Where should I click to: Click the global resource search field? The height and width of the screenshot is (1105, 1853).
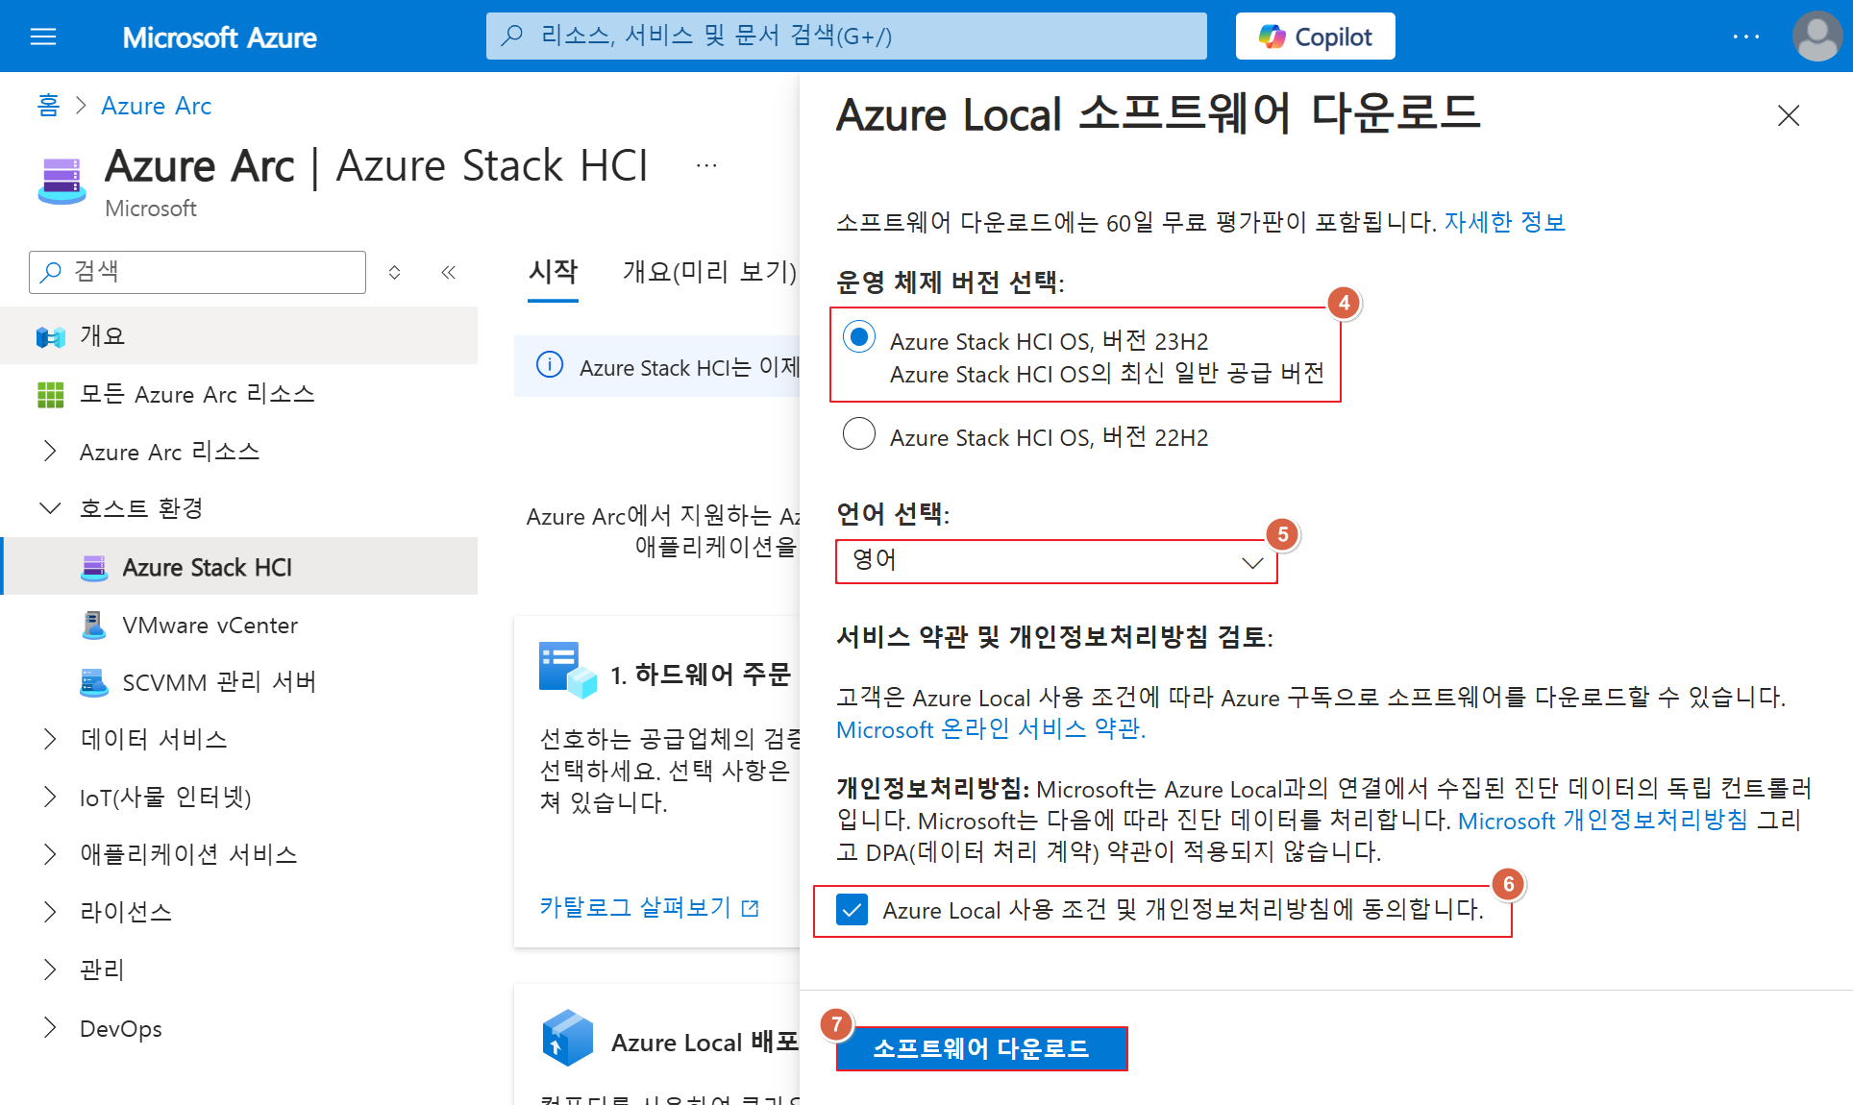tap(846, 37)
